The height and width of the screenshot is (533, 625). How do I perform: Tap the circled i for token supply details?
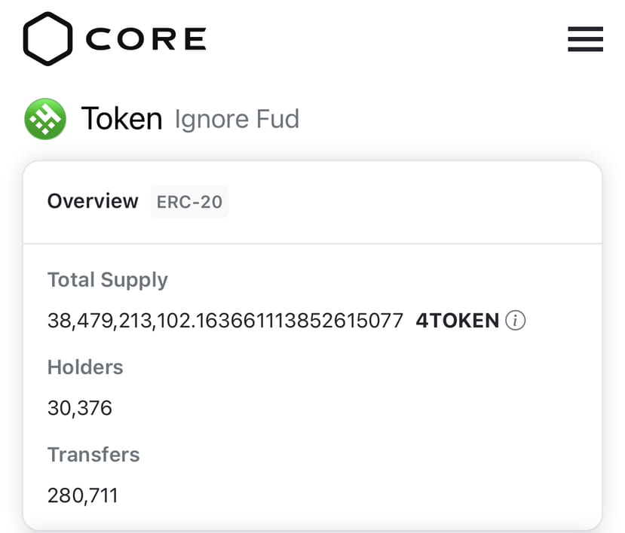click(516, 321)
